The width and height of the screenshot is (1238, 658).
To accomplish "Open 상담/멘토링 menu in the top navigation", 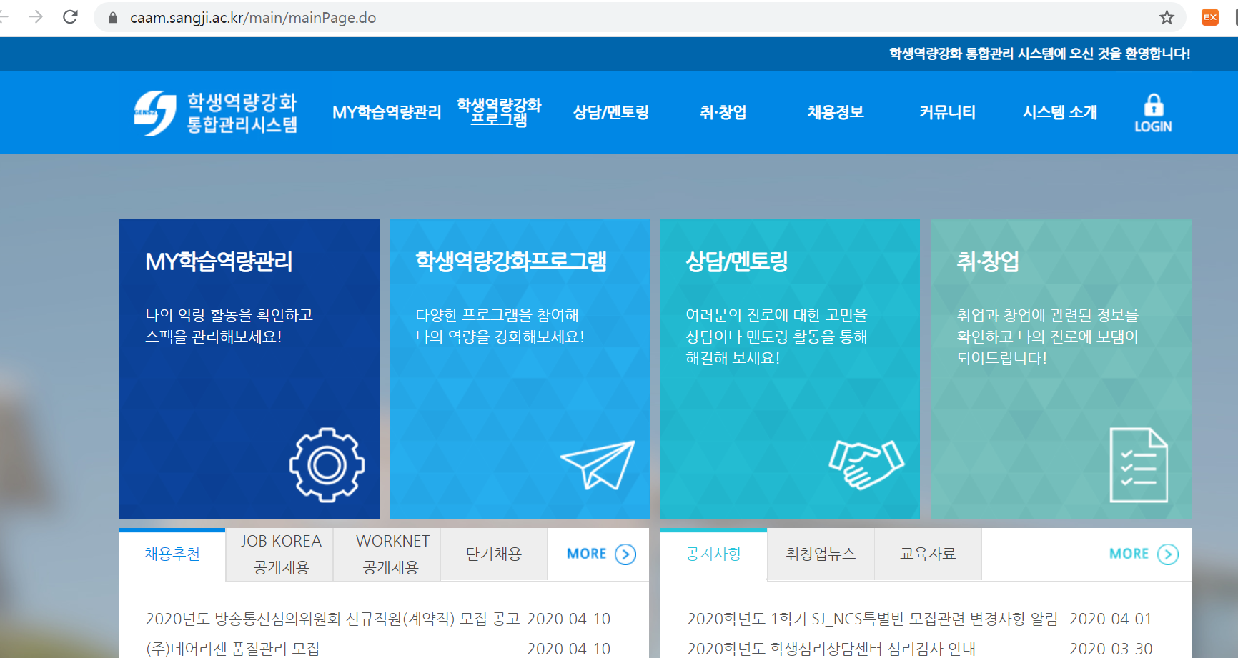I will [x=611, y=112].
